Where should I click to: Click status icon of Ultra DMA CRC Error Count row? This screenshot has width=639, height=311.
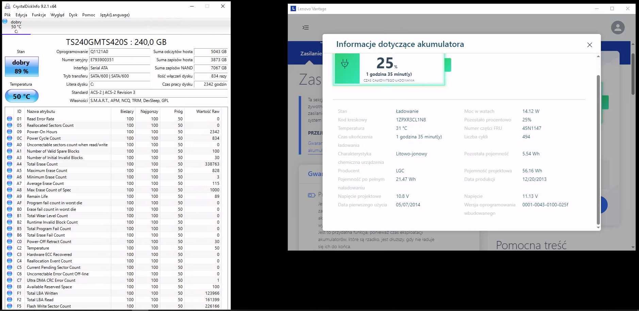pyautogui.click(x=10, y=280)
